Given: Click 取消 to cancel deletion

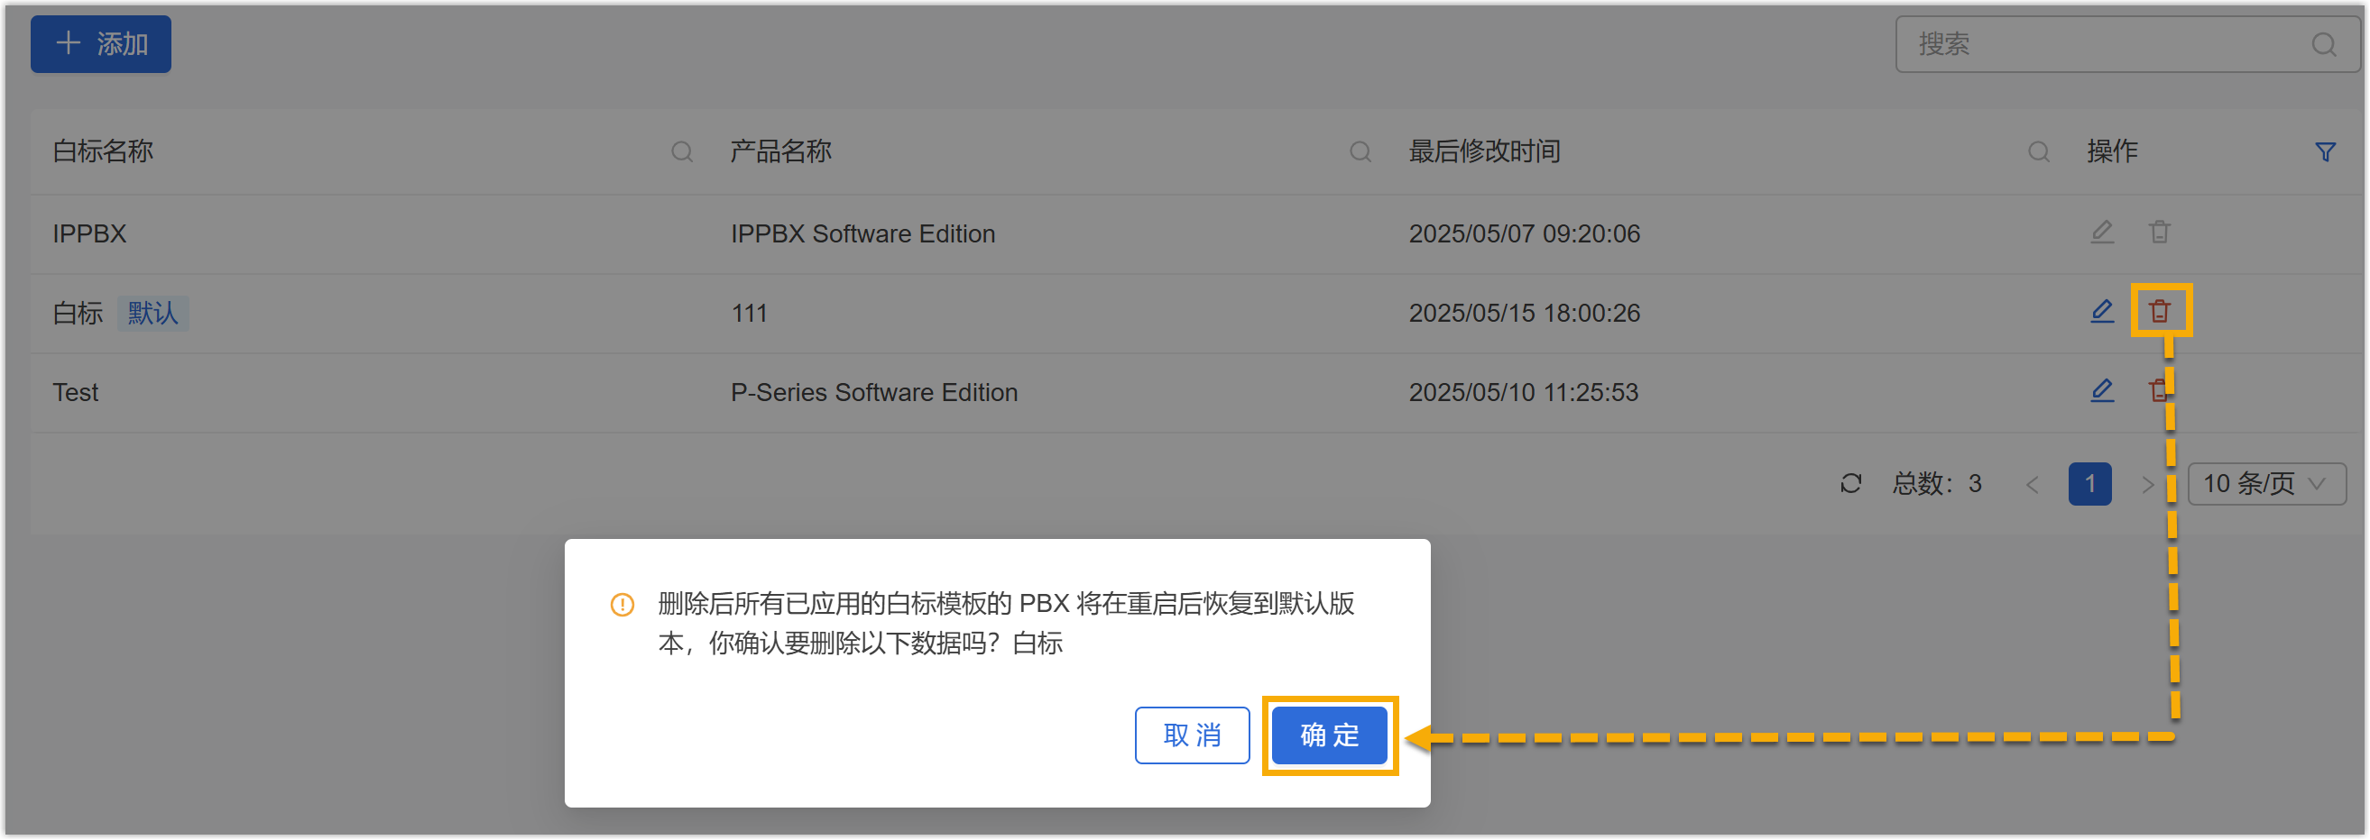Looking at the screenshot, I should click(x=1192, y=735).
